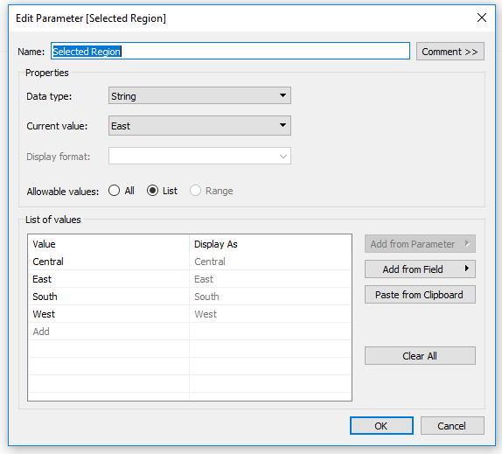The width and height of the screenshot is (502, 454).
Task: Open the Display format combo box
Action: pos(199,156)
